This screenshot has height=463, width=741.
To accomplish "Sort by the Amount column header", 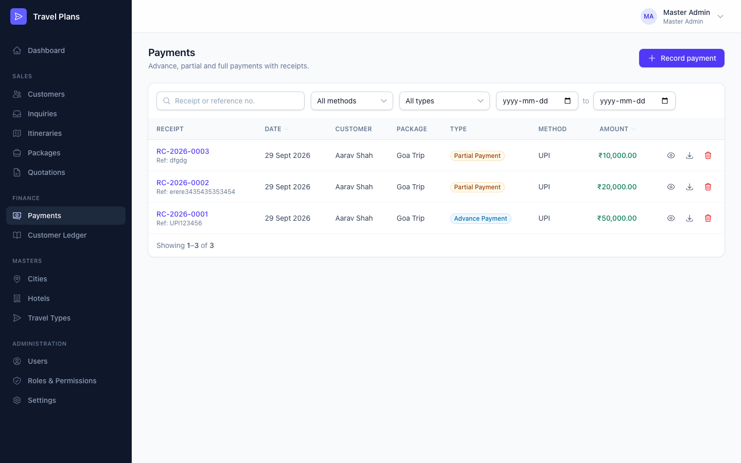I will pyautogui.click(x=617, y=129).
